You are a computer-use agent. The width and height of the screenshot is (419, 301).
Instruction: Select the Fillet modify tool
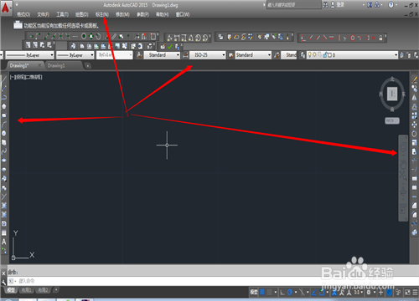pyautogui.click(x=414, y=215)
